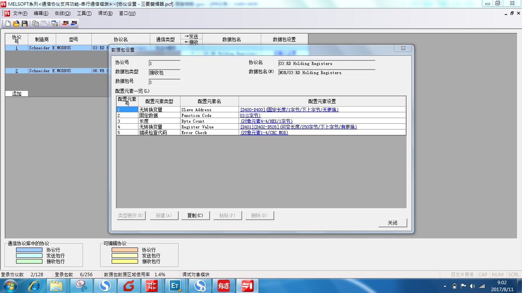Open Internet Explorer from the taskbar

coord(34,285)
